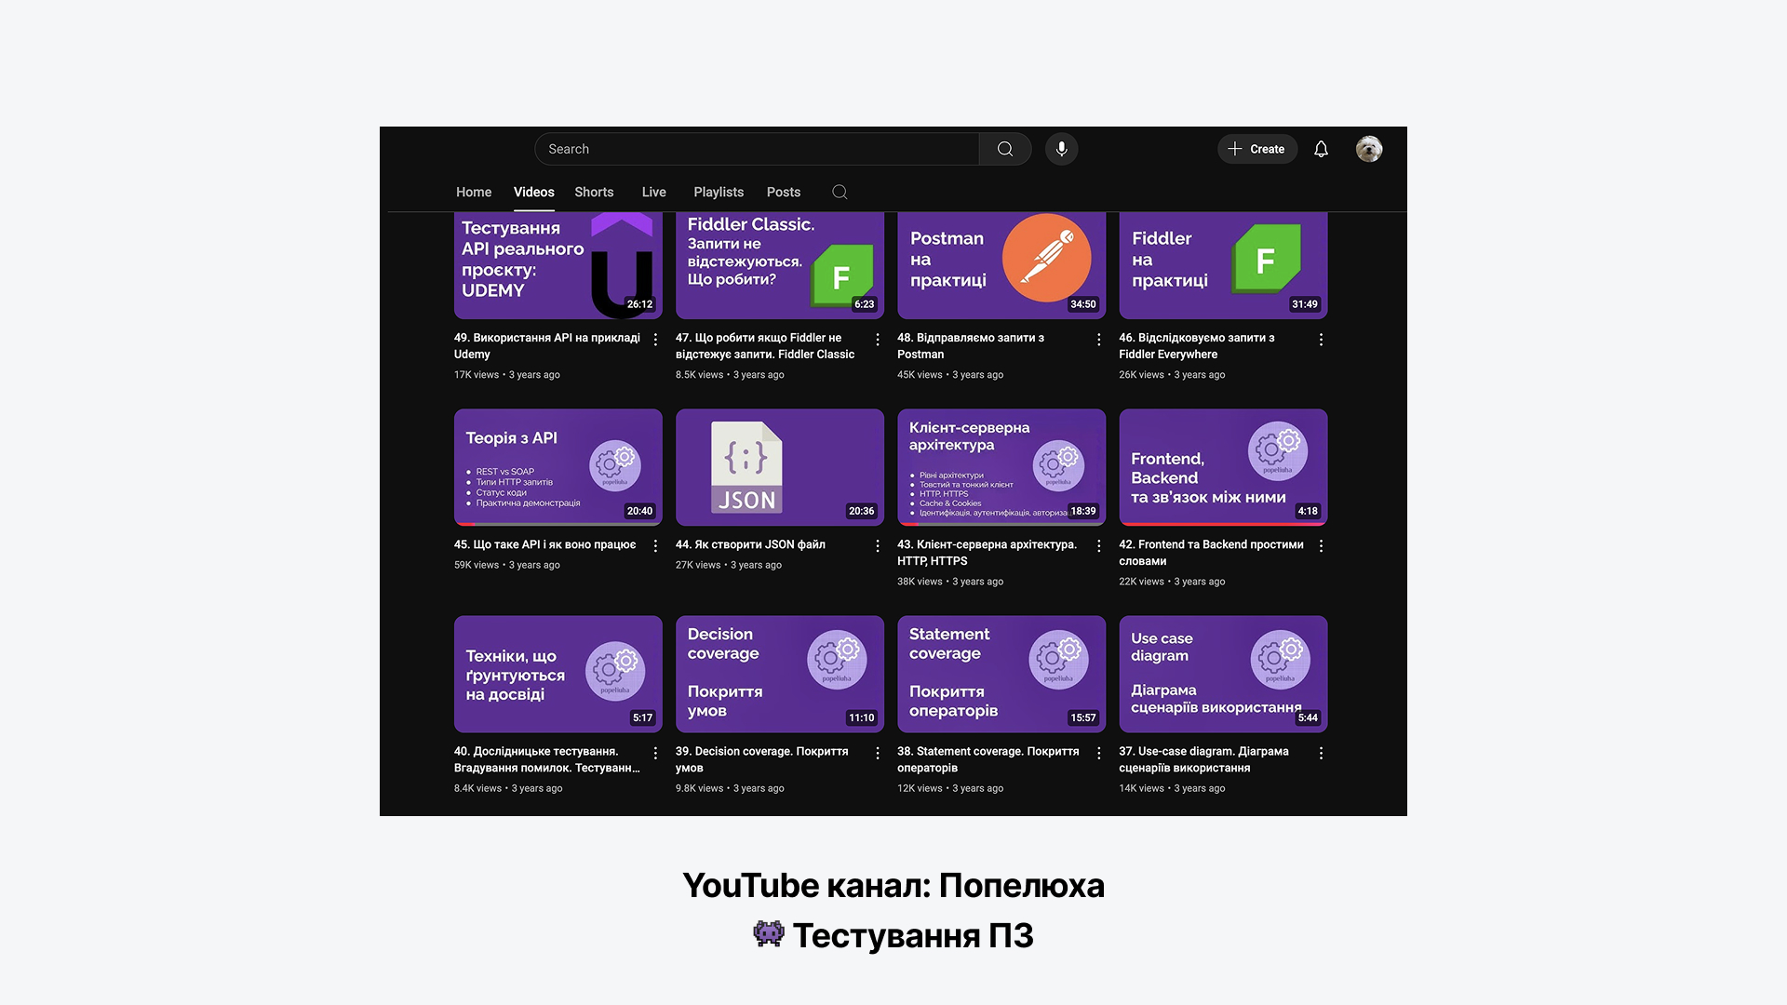Open your account avatar menu

1368,149
